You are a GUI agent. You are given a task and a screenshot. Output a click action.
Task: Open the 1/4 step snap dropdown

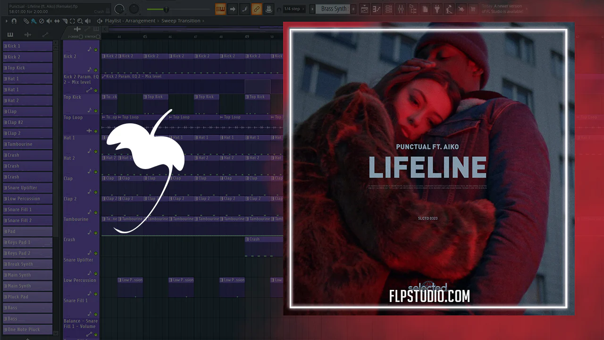tap(294, 8)
